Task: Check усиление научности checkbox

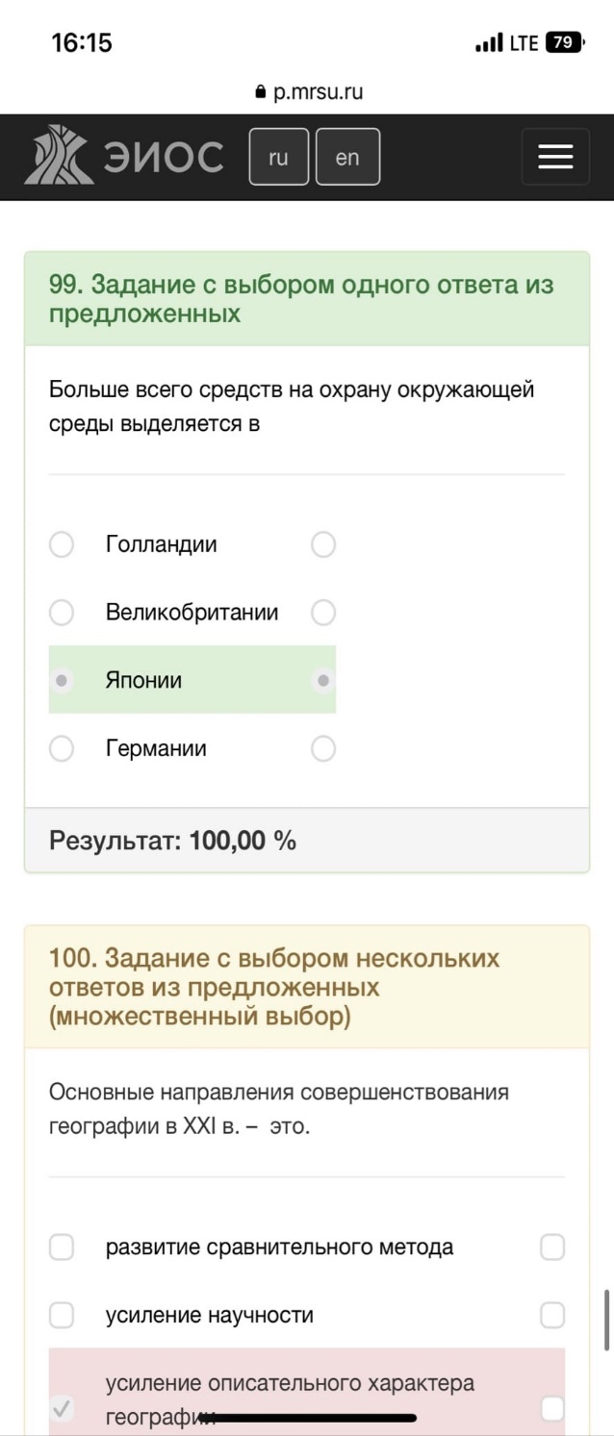Action: pos(62,1315)
